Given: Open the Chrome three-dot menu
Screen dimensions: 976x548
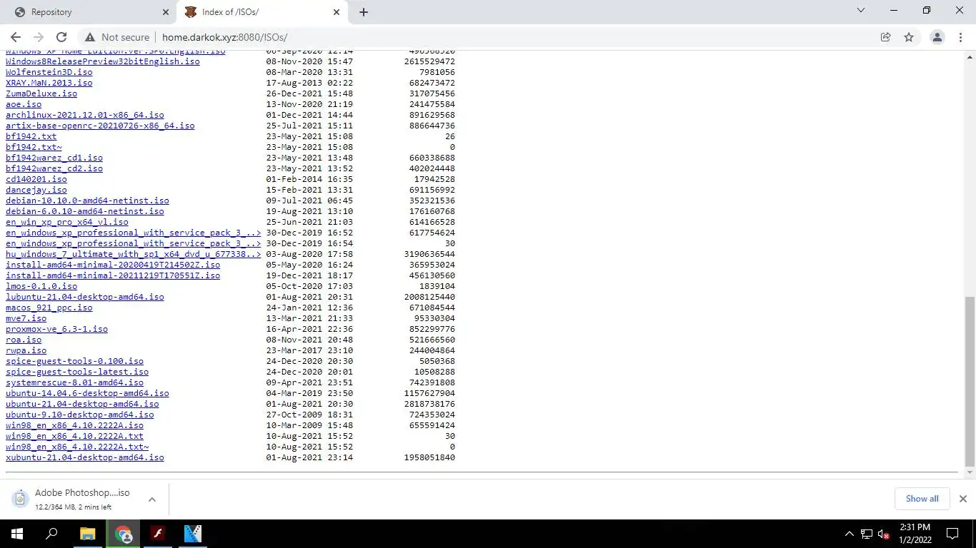Looking at the screenshot, I should coord(961,37).
